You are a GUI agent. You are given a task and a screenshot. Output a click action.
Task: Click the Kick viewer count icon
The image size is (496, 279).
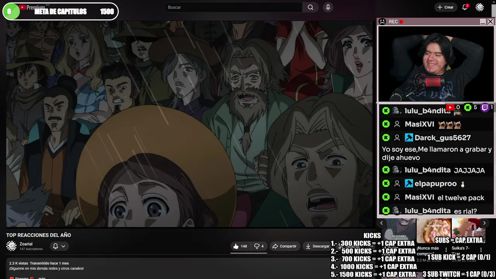tap(468, 107)
